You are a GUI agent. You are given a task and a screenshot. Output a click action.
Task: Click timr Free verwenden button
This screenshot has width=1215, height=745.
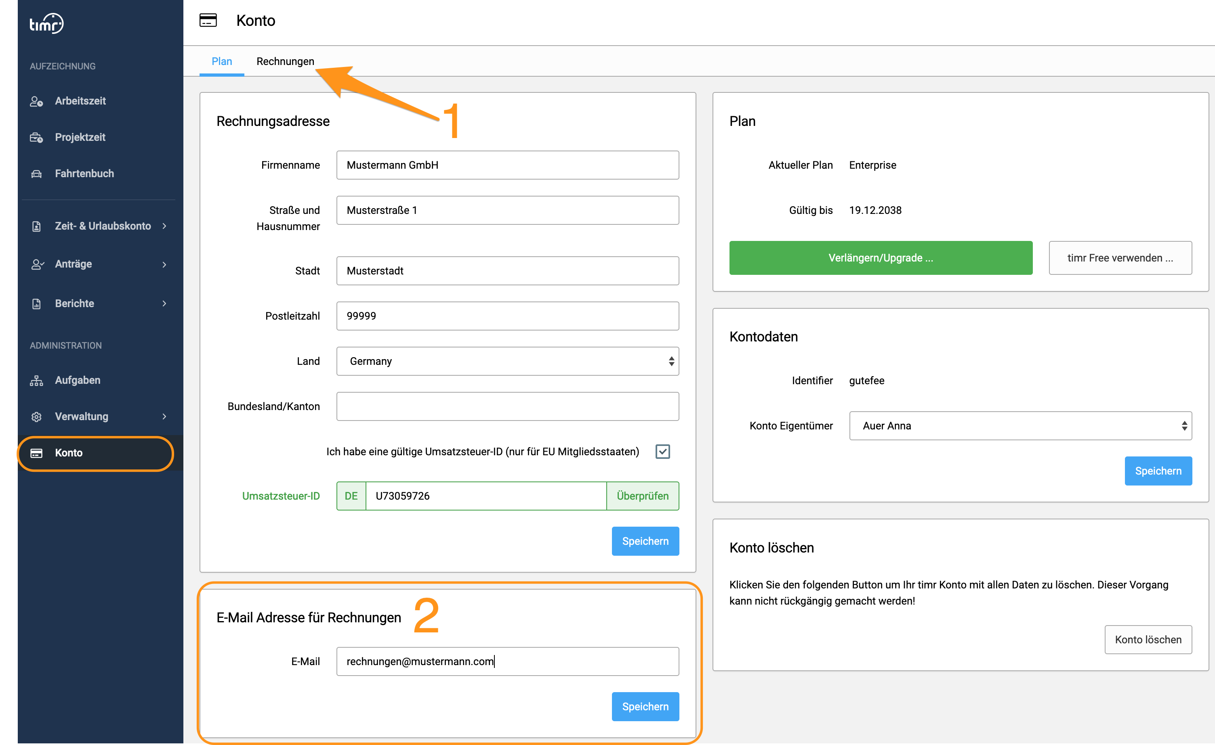1120,258
